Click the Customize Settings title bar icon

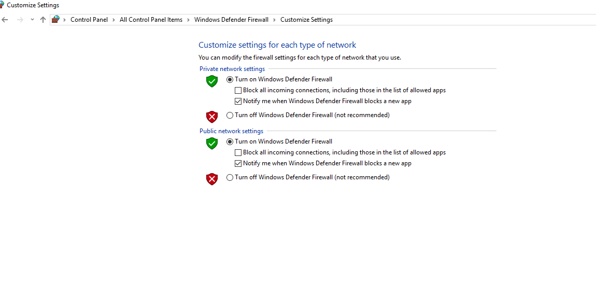[4, 5]
